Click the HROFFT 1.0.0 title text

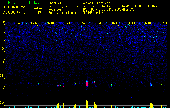21,2
